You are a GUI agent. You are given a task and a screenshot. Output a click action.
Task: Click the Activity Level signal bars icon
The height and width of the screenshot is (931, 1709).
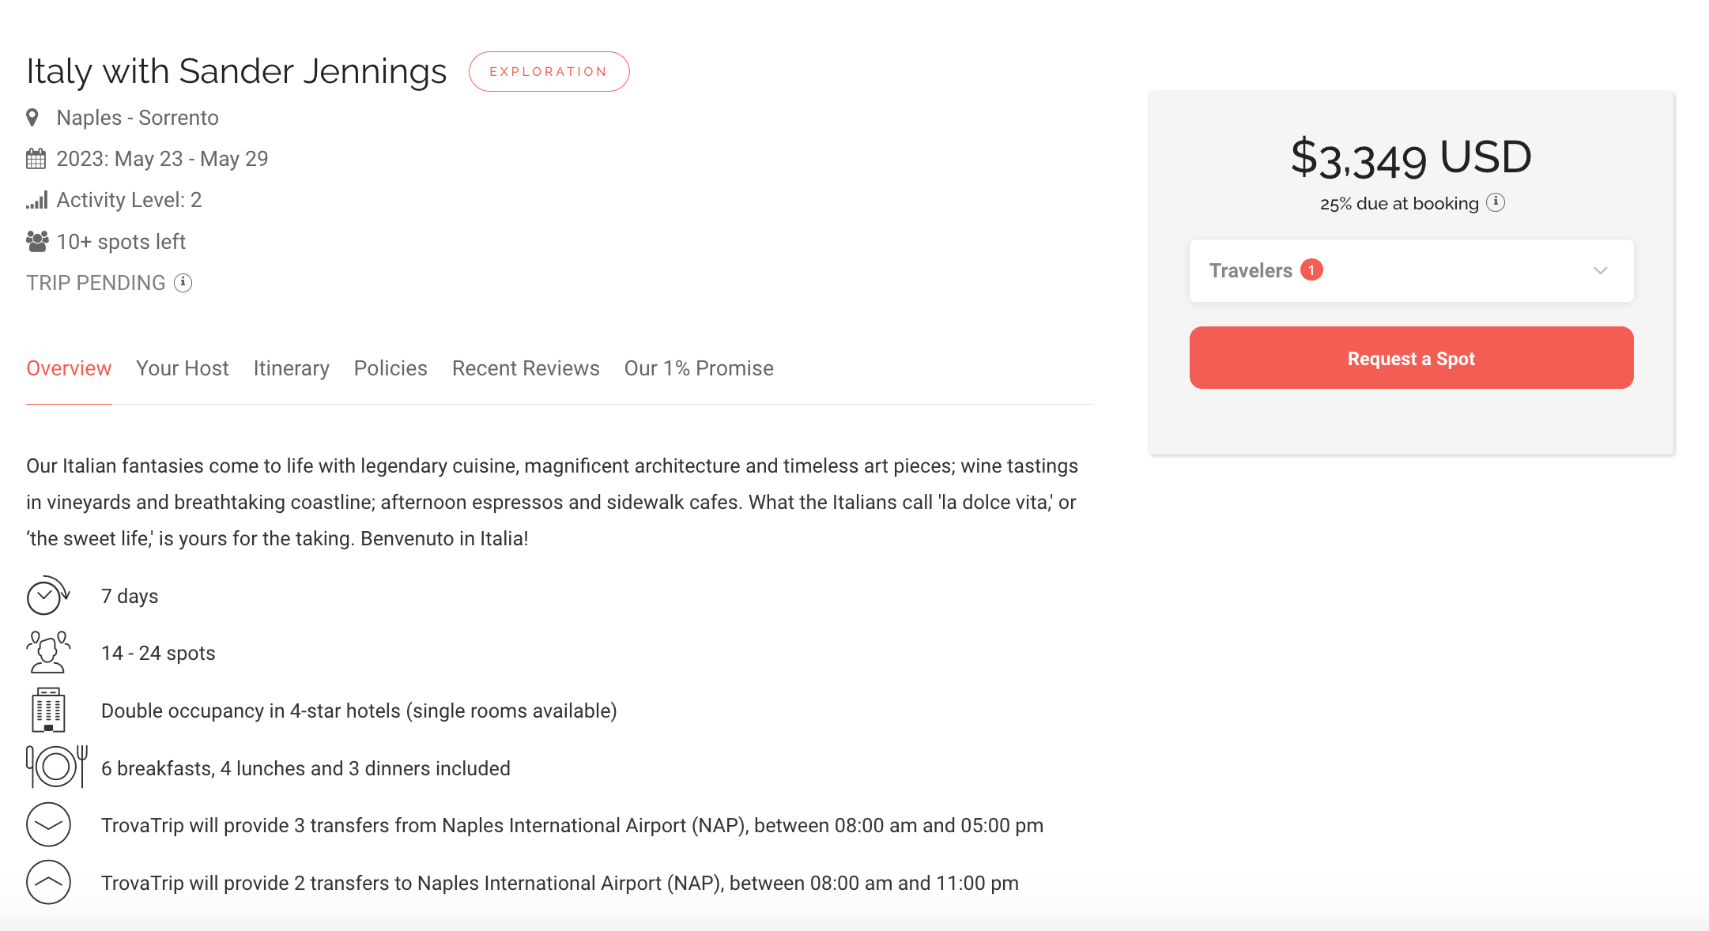[36, 200]
